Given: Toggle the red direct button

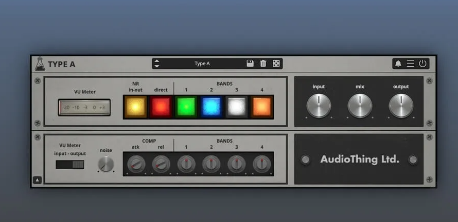Looking at the screenshot, I should [x=161, y=107].
